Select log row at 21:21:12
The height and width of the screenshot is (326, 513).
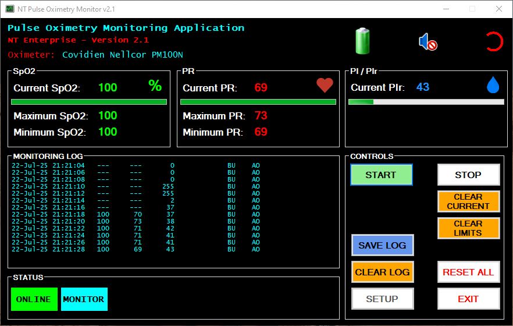[136, 193]
